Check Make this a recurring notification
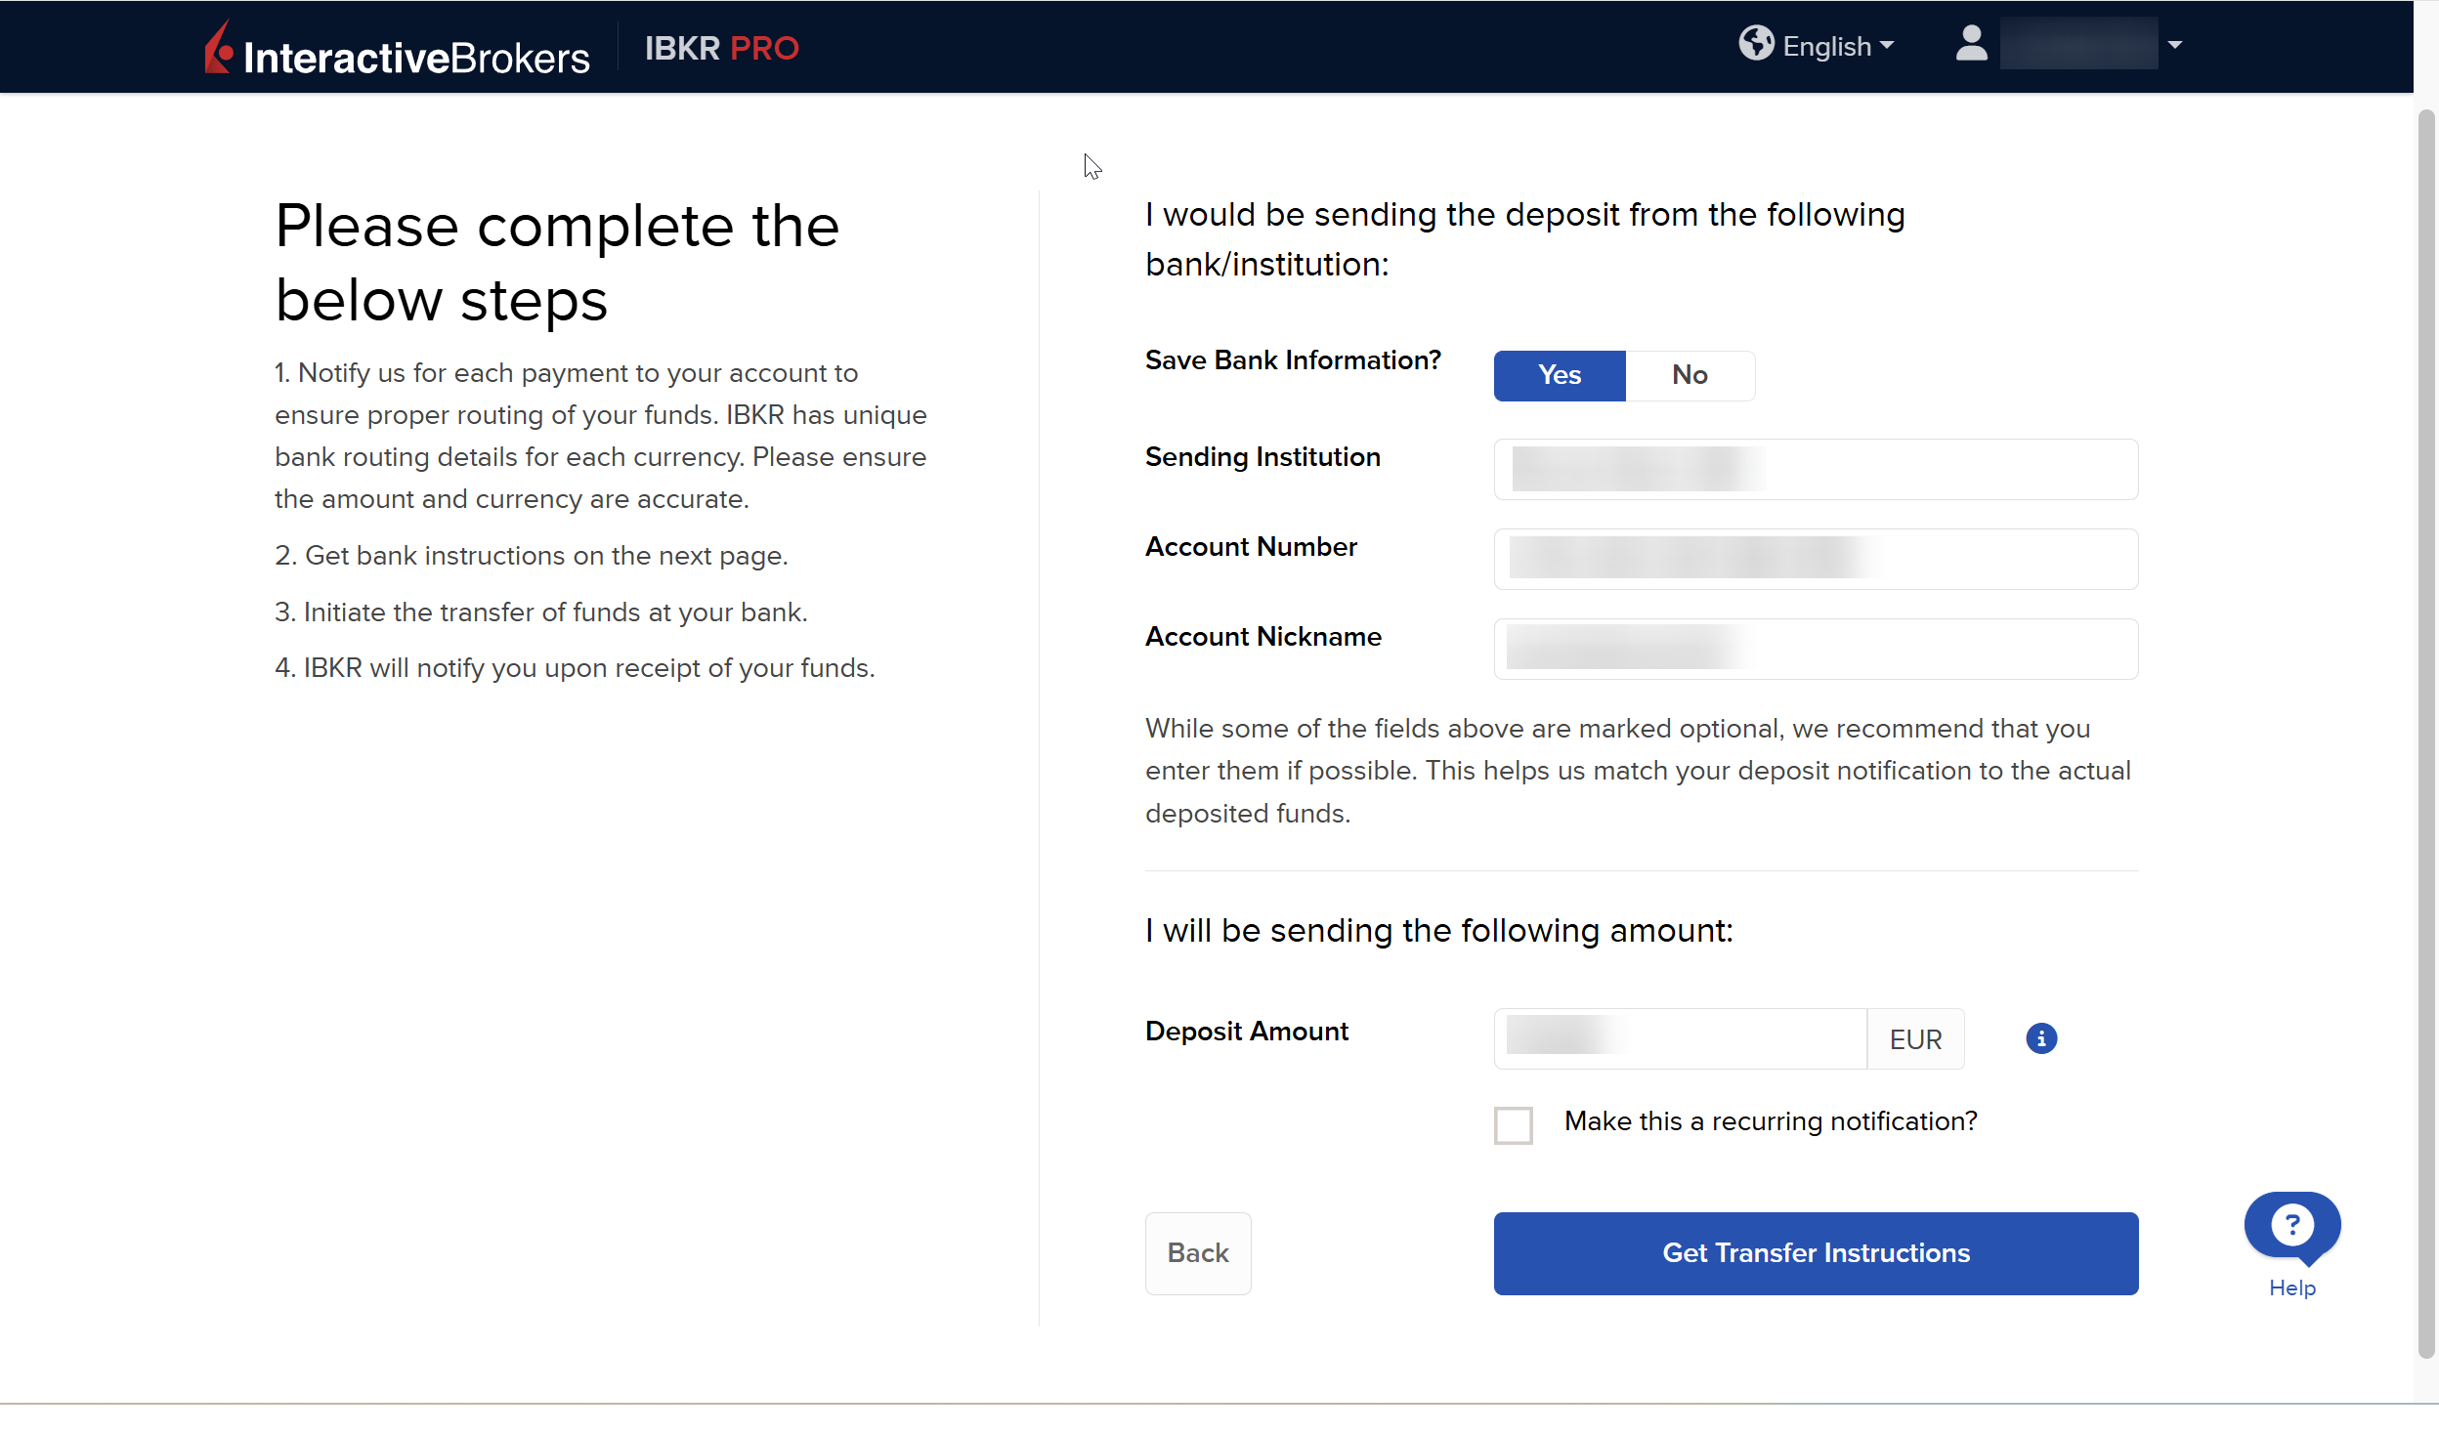 pos(1513,1124)
